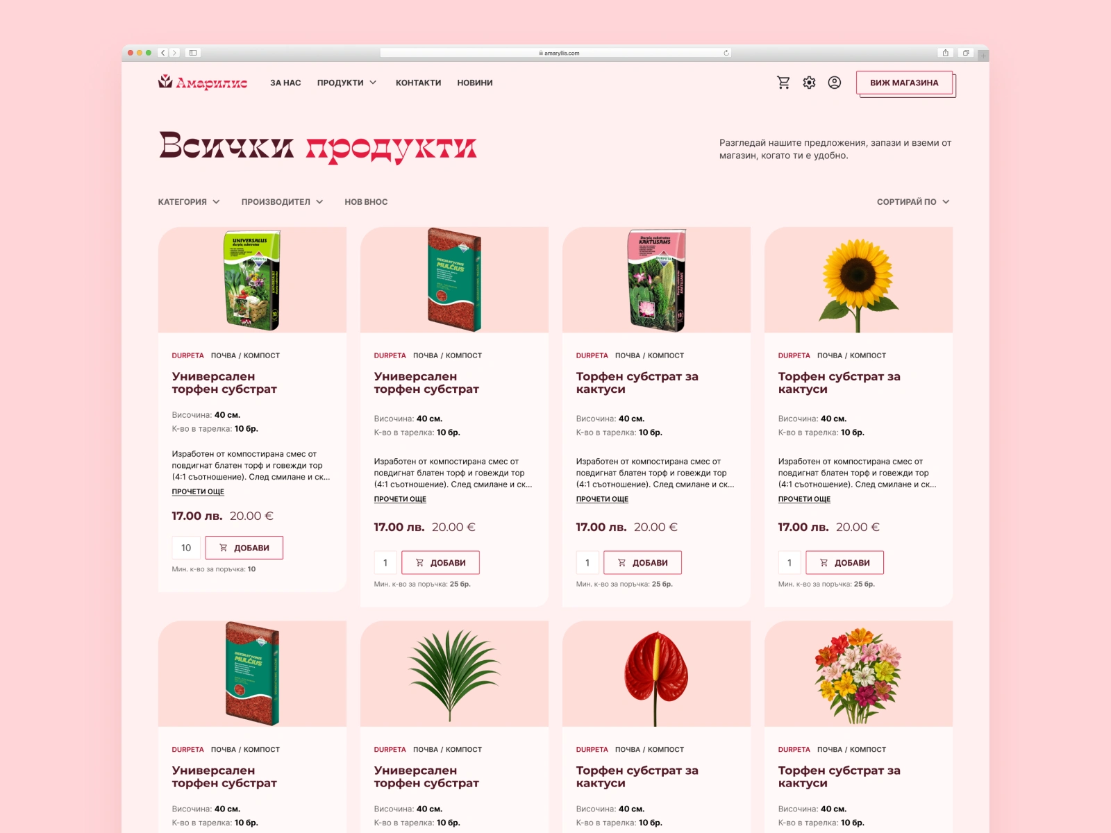
Task: Expand the ПРОИЗВОДИТЕЛ filter dropdown
Action: (282, 202)
